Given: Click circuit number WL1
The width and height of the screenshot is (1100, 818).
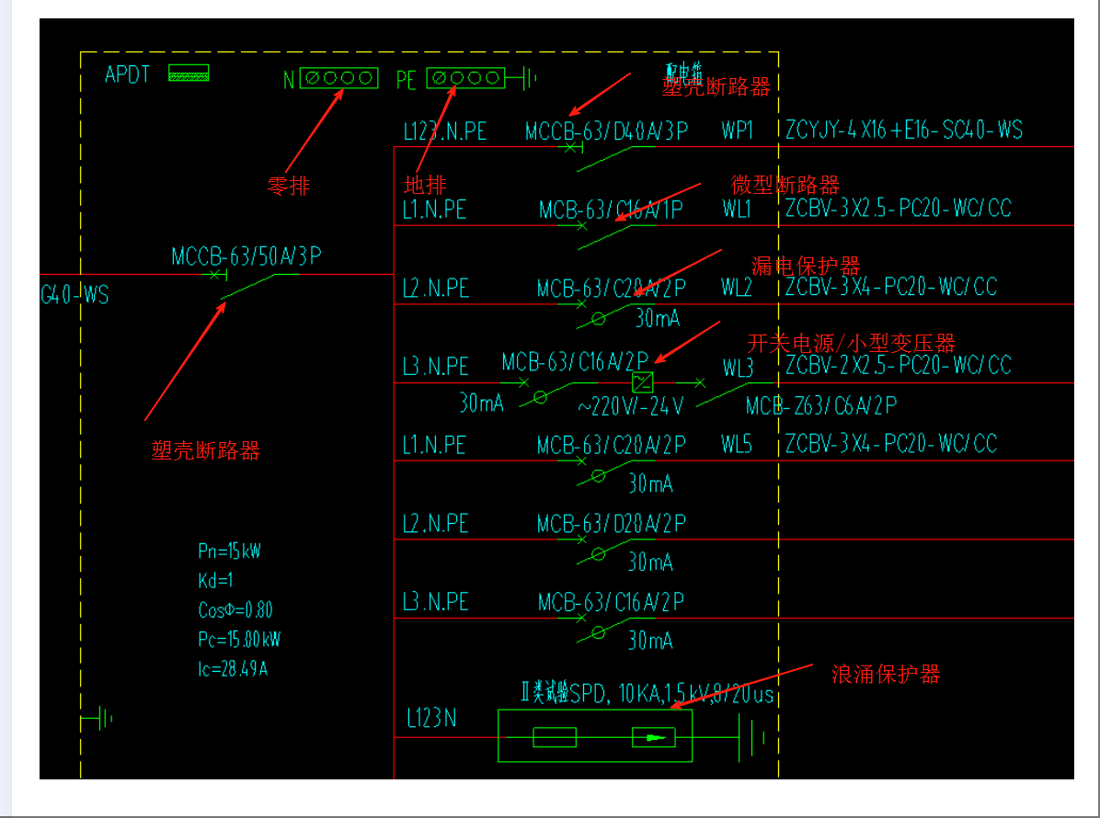Looking at the screenshot, I should coord(737,209).
